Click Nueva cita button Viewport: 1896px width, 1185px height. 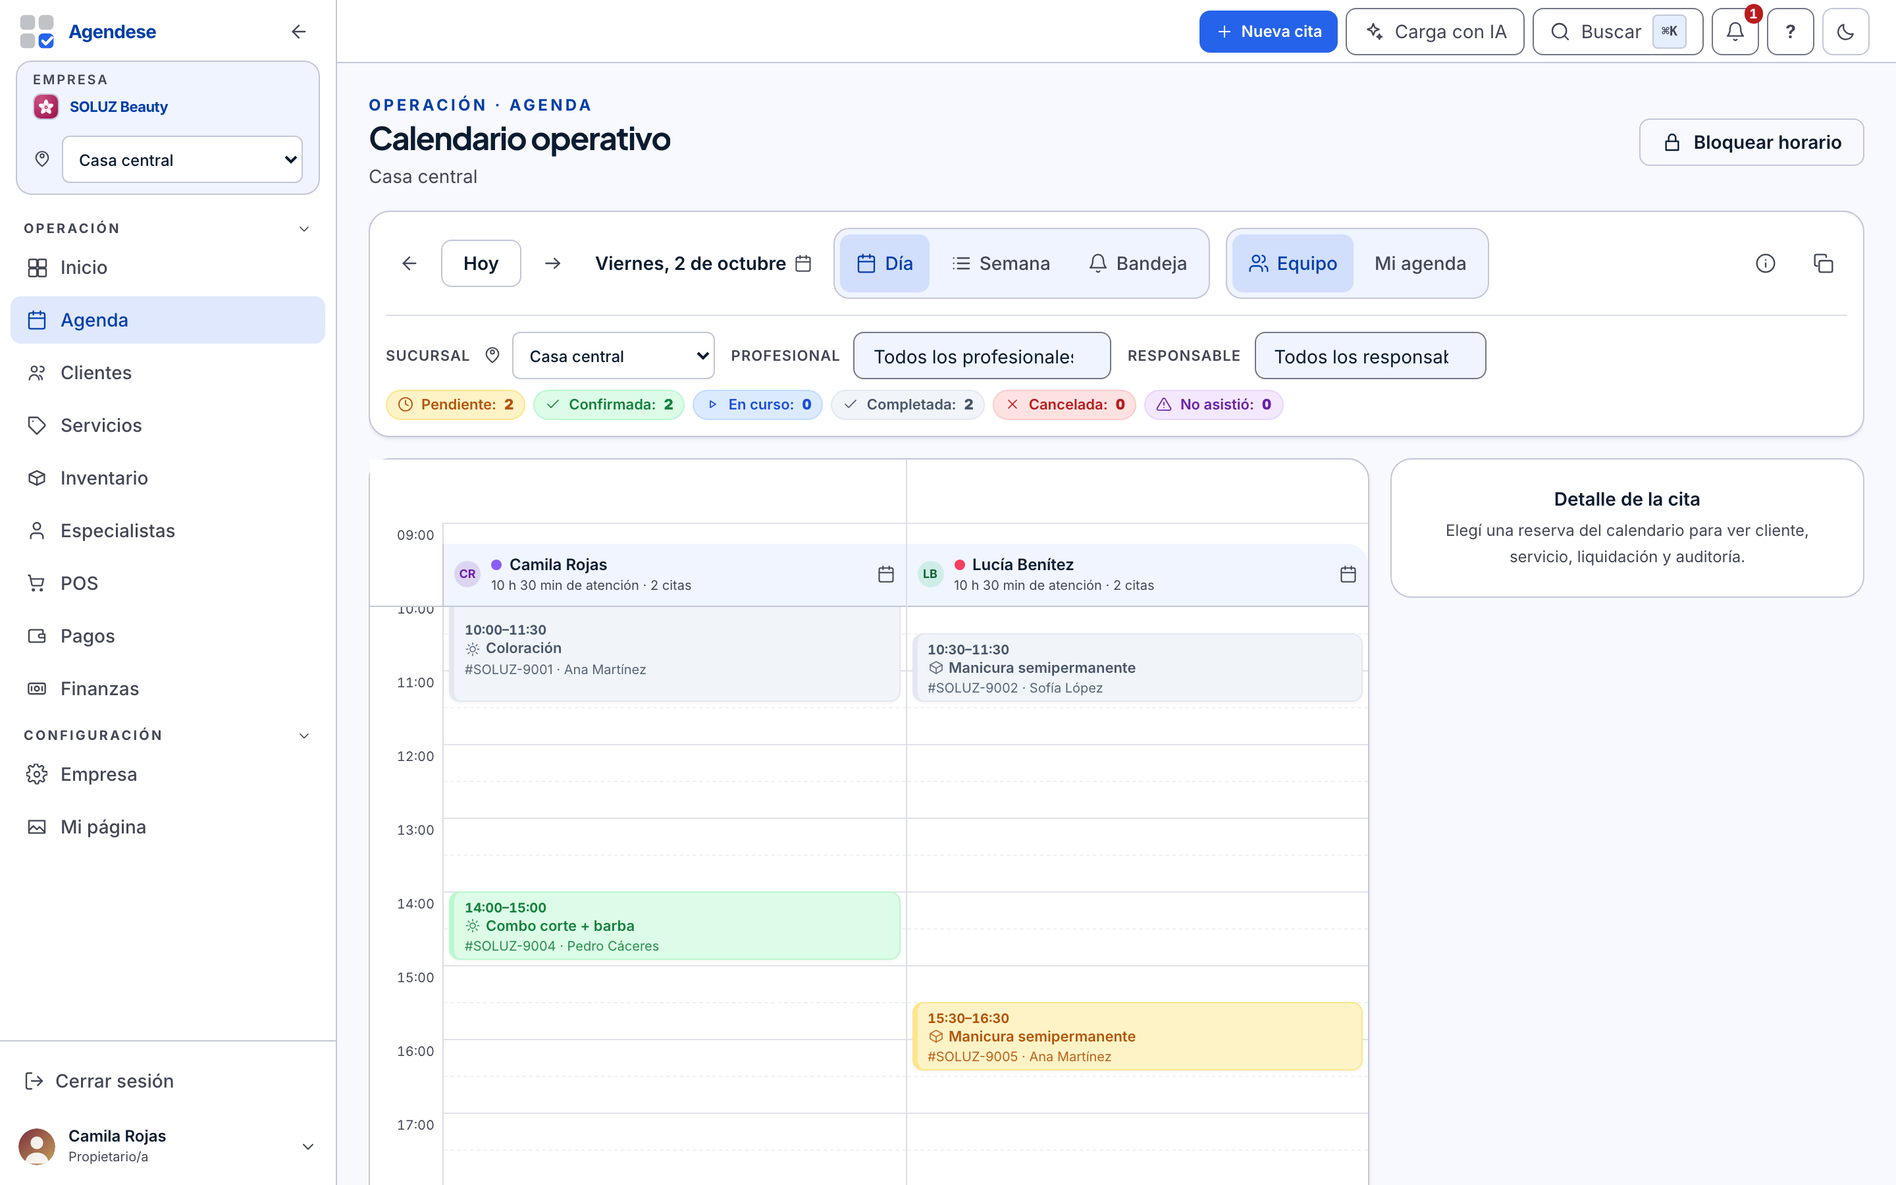[x=1268, y=32]
